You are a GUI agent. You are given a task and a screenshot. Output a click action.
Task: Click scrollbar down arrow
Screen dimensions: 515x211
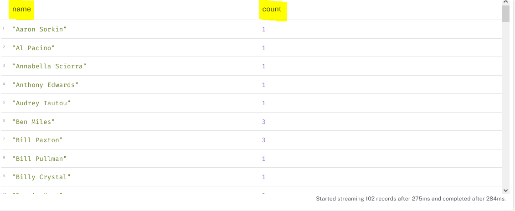tap(505, 190)
